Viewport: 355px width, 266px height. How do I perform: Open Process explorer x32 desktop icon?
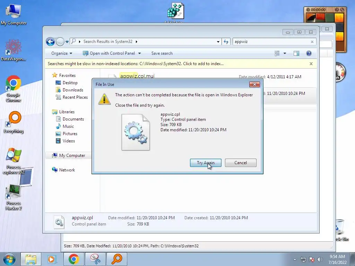pyautogui.click(x=14, y=161)
